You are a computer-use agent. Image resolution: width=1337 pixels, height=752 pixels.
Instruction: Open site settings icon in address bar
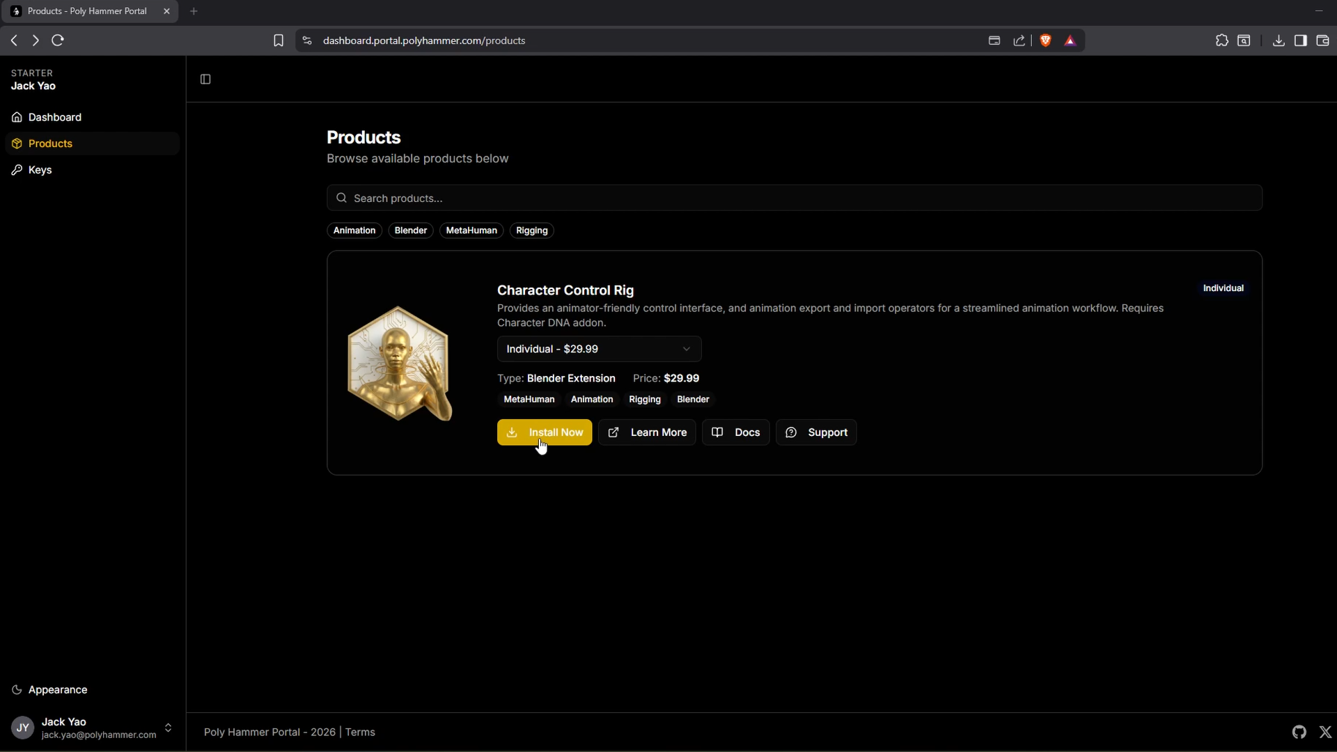coord(307,40)
